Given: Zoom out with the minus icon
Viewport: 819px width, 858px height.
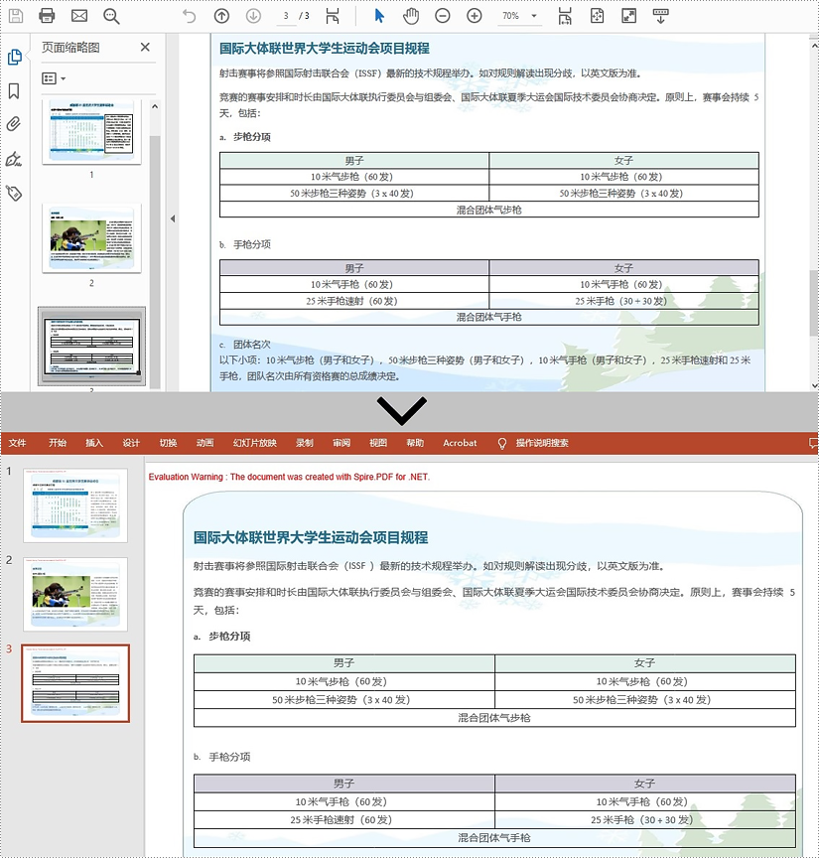Looking at the screenshot, I should click(443, 16).
